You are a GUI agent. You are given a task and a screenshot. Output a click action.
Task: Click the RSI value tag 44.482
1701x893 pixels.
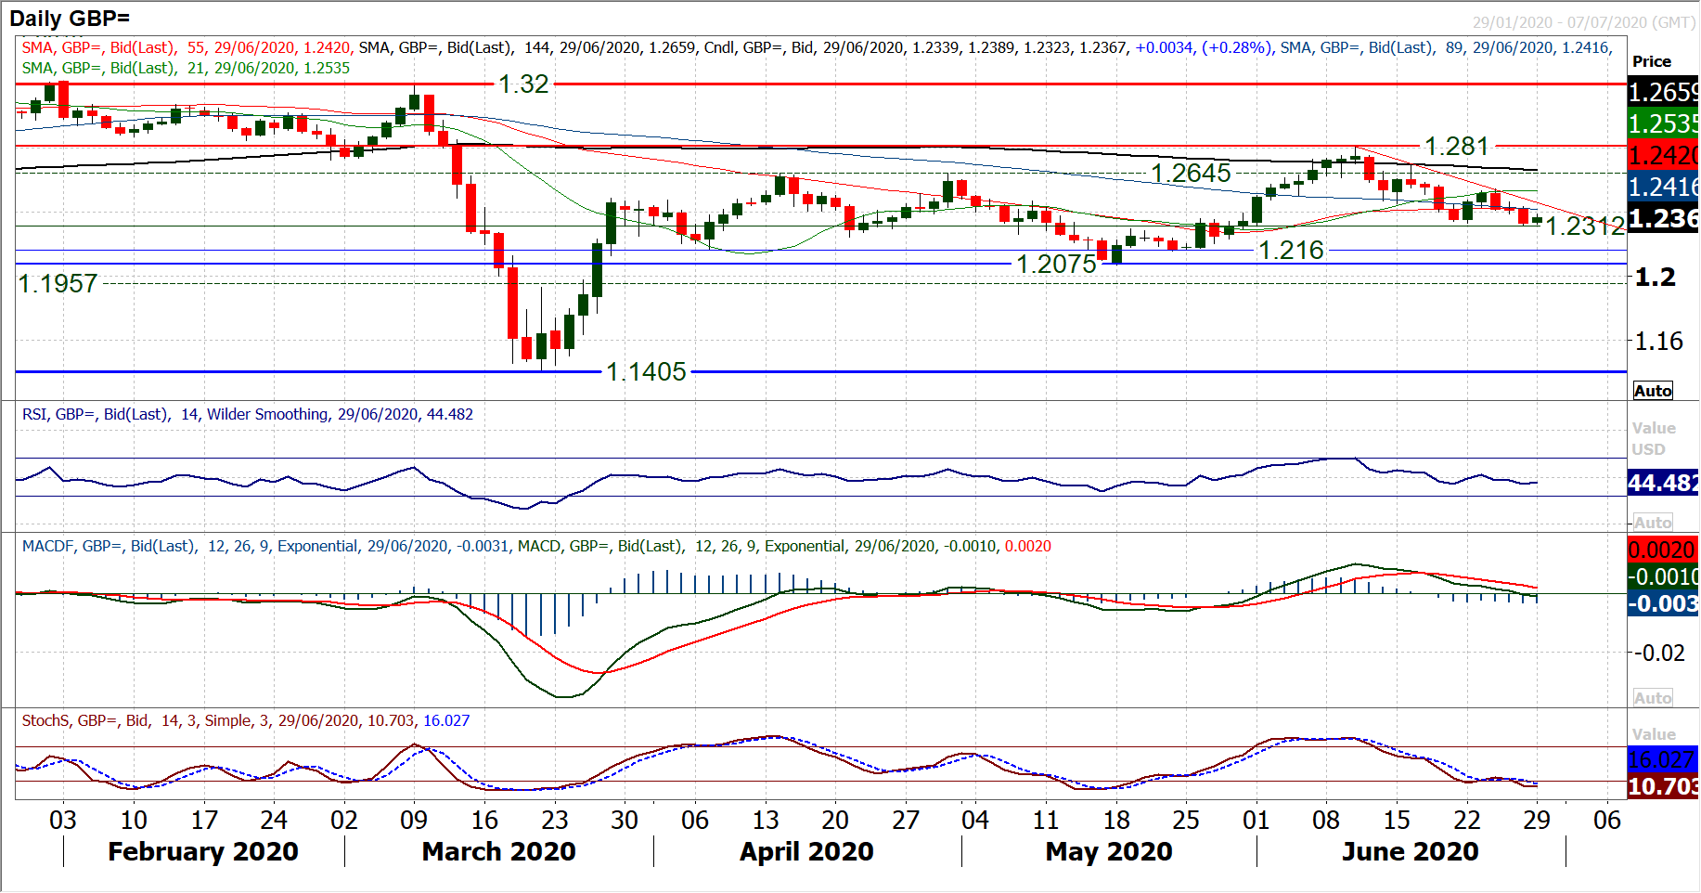[x=1663, y=483]
